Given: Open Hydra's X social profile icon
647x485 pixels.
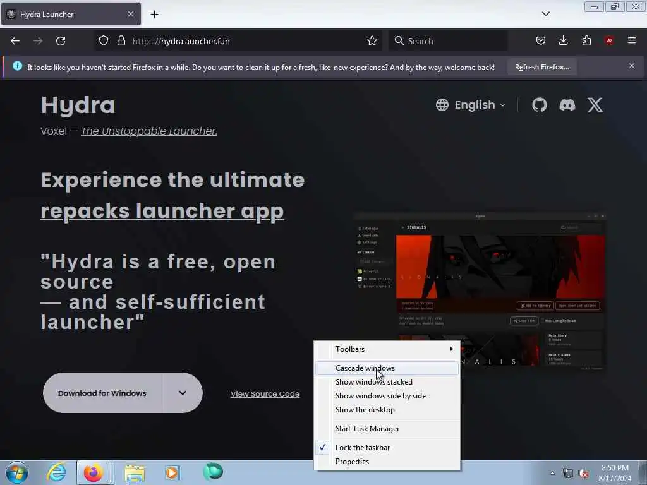Looking at the screenshot, I should coord(595,105).
